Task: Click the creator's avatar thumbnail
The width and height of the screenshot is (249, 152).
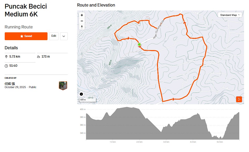Action: pos(63,86)
